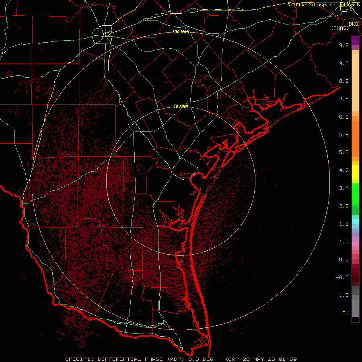362x362 pixels.
Task: Click the -1.3 value on the color scale
Action: click(342, 295)
